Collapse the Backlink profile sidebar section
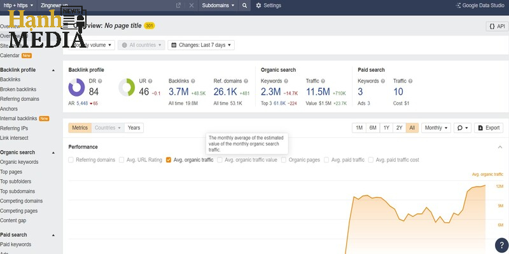Viewport: 509px width, 254px height. click(53, 70)
